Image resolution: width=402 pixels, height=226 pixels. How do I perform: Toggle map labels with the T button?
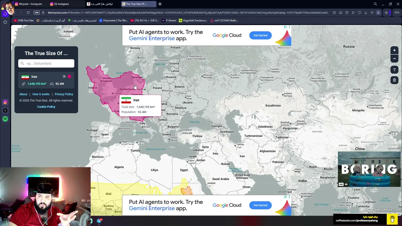pyautogui.click(x=394, y=70)
